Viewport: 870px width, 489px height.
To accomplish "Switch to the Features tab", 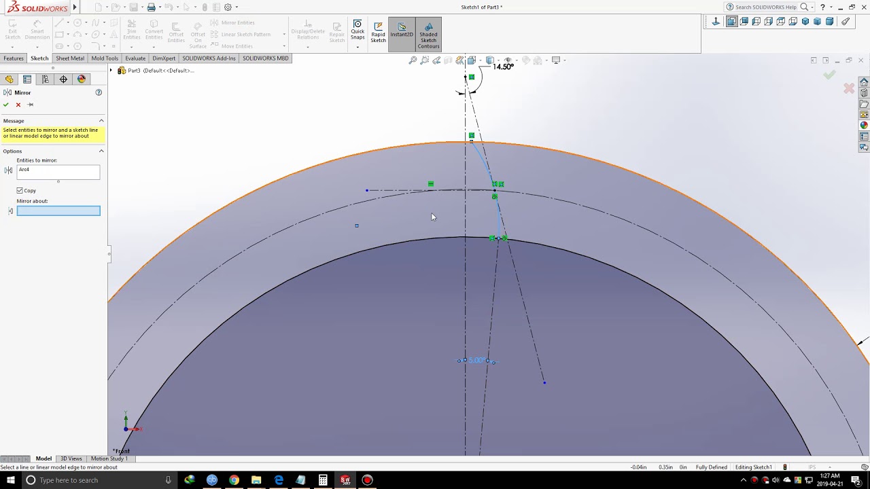I will [14, 58].
